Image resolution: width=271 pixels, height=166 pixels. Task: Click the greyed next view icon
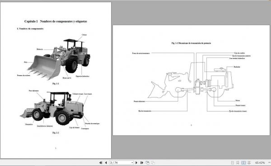pos(153,163)
